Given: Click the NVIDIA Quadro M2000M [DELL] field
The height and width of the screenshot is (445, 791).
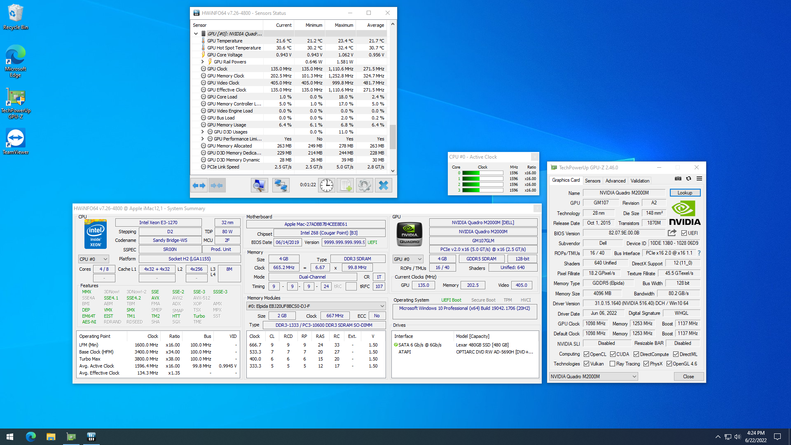Looking at the screenshot, I should (x=483, y=222).
